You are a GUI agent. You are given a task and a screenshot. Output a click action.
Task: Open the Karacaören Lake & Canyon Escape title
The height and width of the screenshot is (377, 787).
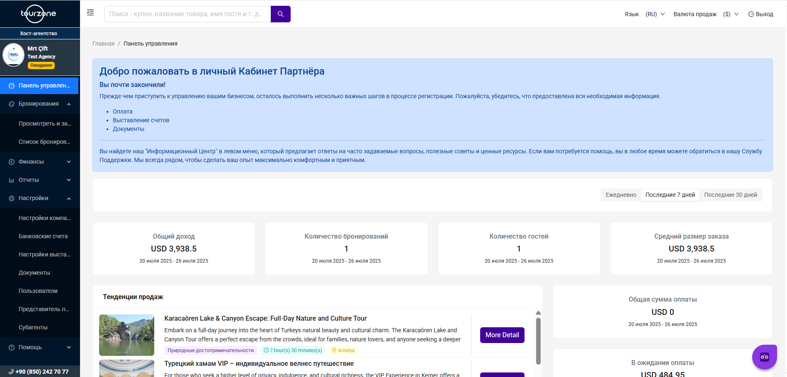(x=265, y=318)
